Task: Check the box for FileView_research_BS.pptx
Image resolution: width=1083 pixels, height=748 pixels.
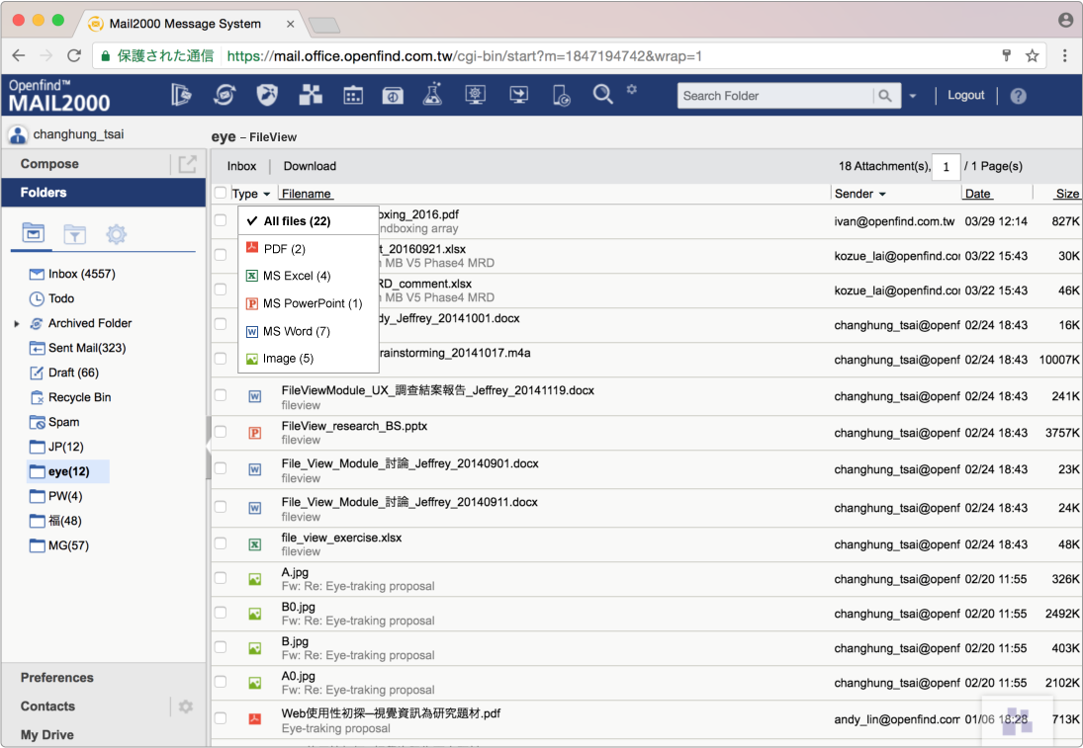Action: [221, 433]
